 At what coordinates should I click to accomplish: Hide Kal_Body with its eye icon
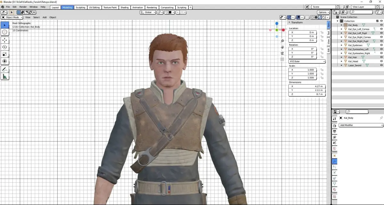(x=381, y=25)
